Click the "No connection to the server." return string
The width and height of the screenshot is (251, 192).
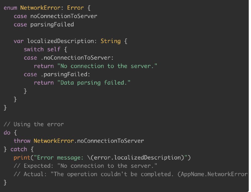pos(107,66)
